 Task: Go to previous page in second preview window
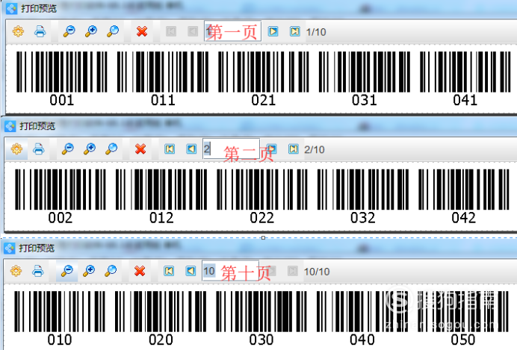[191, 149]
